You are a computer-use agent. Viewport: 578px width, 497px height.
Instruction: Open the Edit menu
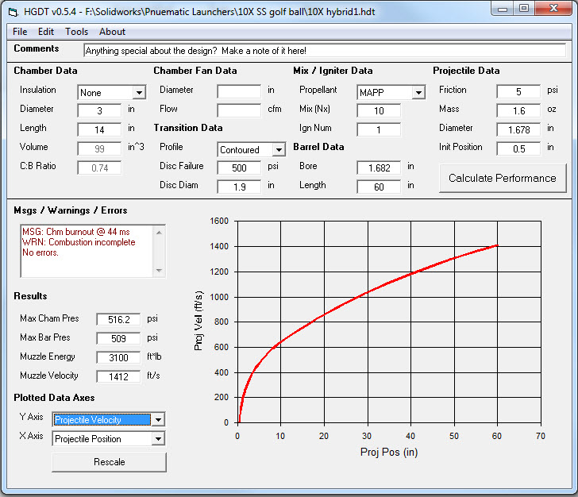(x=46, y=32)
